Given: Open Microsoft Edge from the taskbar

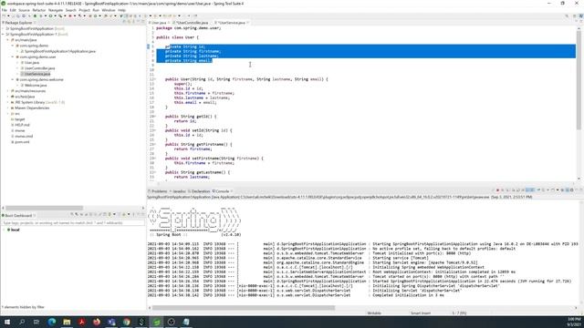Looking at the screenshot, I should [x=51, y=322].
